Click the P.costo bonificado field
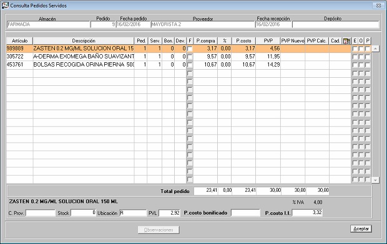 click(x=245, y=213)
